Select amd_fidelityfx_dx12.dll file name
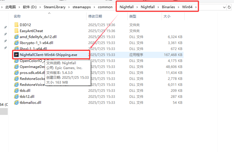This screenshot has height=152, width=234. pyautogui.click(x=38, y=37)
